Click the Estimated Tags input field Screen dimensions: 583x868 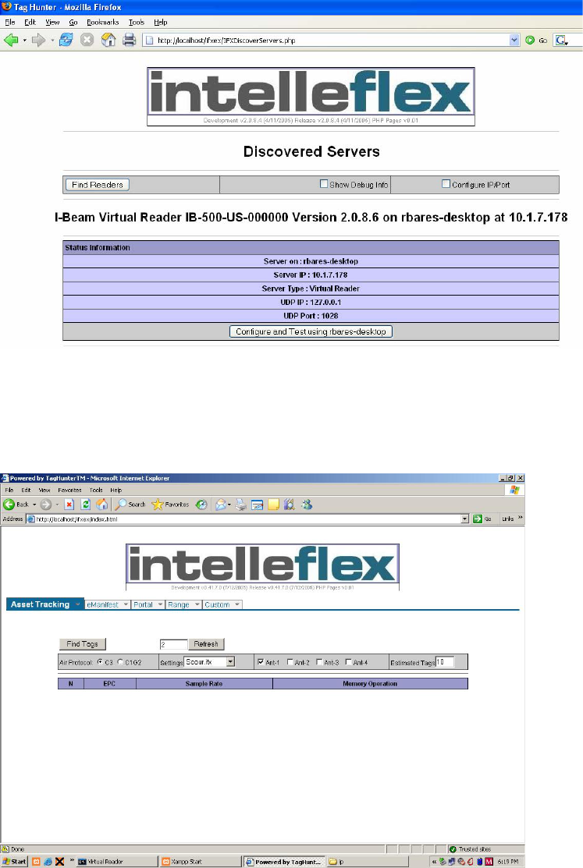445,661
